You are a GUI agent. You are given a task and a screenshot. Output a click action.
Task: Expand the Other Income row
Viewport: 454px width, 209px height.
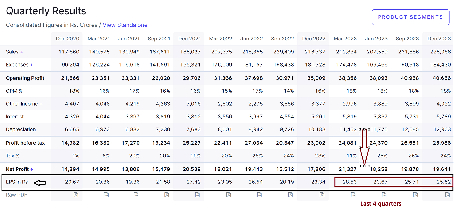coord(41,104)
